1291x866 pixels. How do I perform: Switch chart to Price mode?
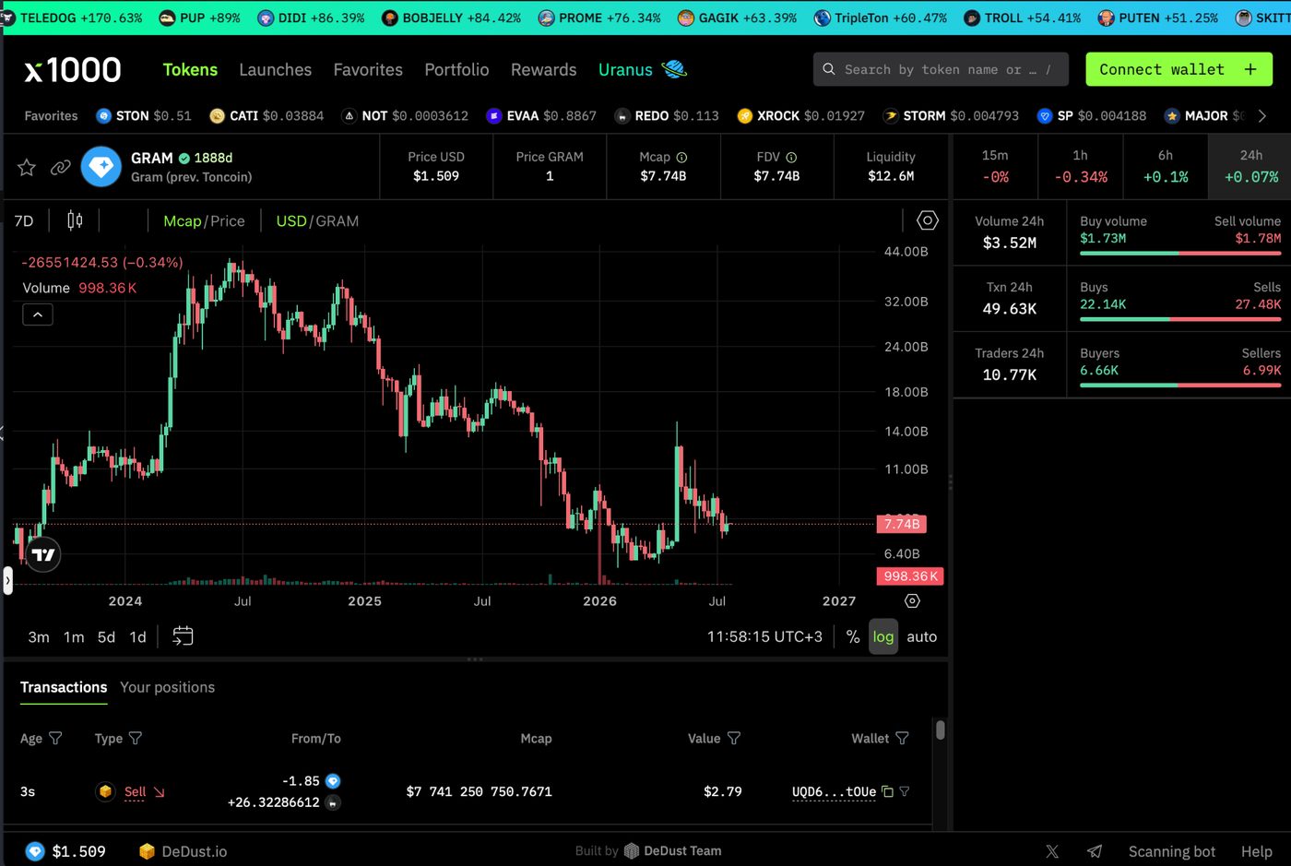pos(228,221)
